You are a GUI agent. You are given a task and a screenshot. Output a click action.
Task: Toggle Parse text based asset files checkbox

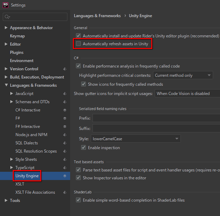[x=78, y=170]
